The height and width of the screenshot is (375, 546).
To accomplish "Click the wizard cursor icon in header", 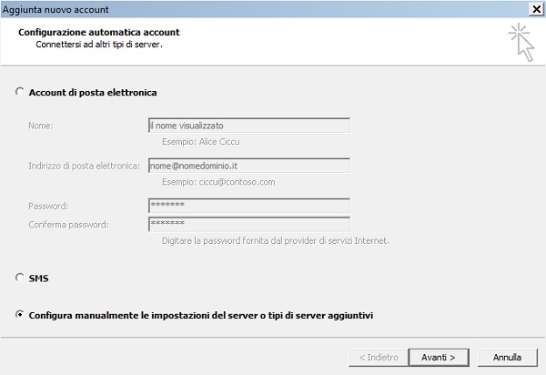I will click(521, 42).
